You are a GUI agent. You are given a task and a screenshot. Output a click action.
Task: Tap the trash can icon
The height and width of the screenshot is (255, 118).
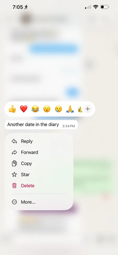coord(14,185)
